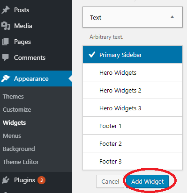Select Hero Widgets 2 area
Screen dimensions: 187x193
tap(133, 90)
